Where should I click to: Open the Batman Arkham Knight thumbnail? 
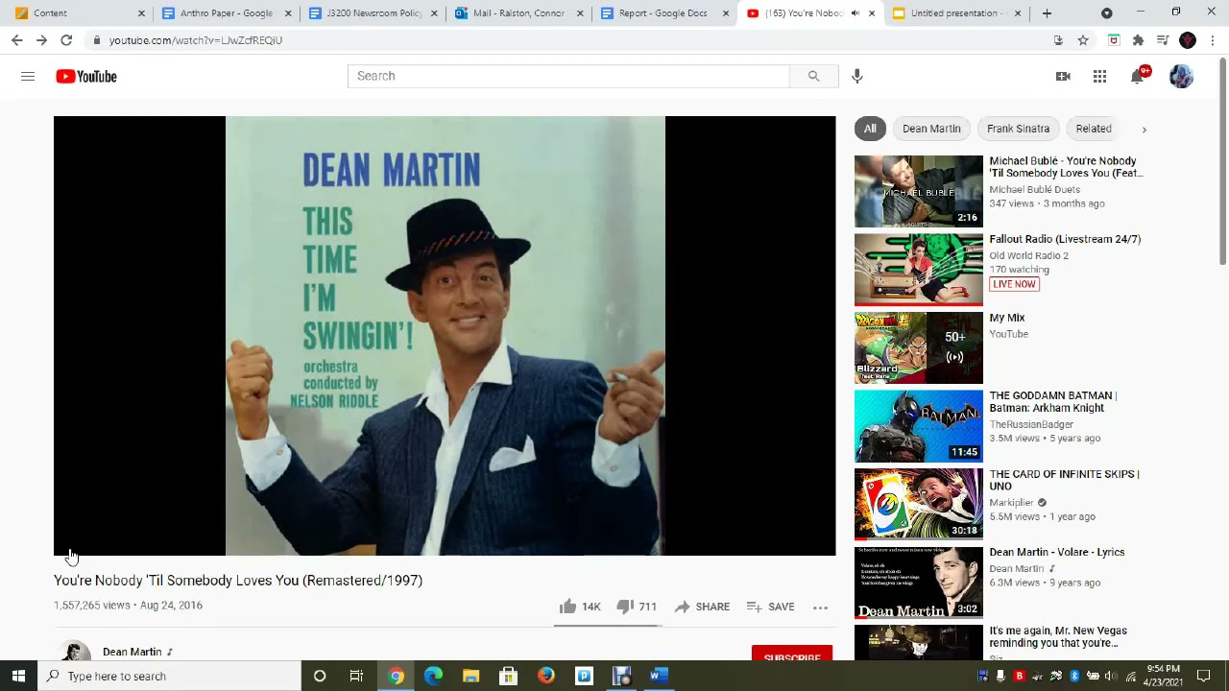[x=919, y=426]
